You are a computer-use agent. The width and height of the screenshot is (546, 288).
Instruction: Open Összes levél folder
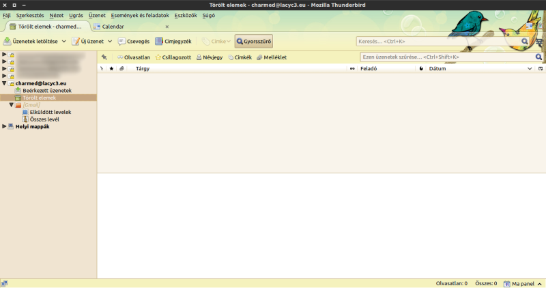[x=44, y=119]
